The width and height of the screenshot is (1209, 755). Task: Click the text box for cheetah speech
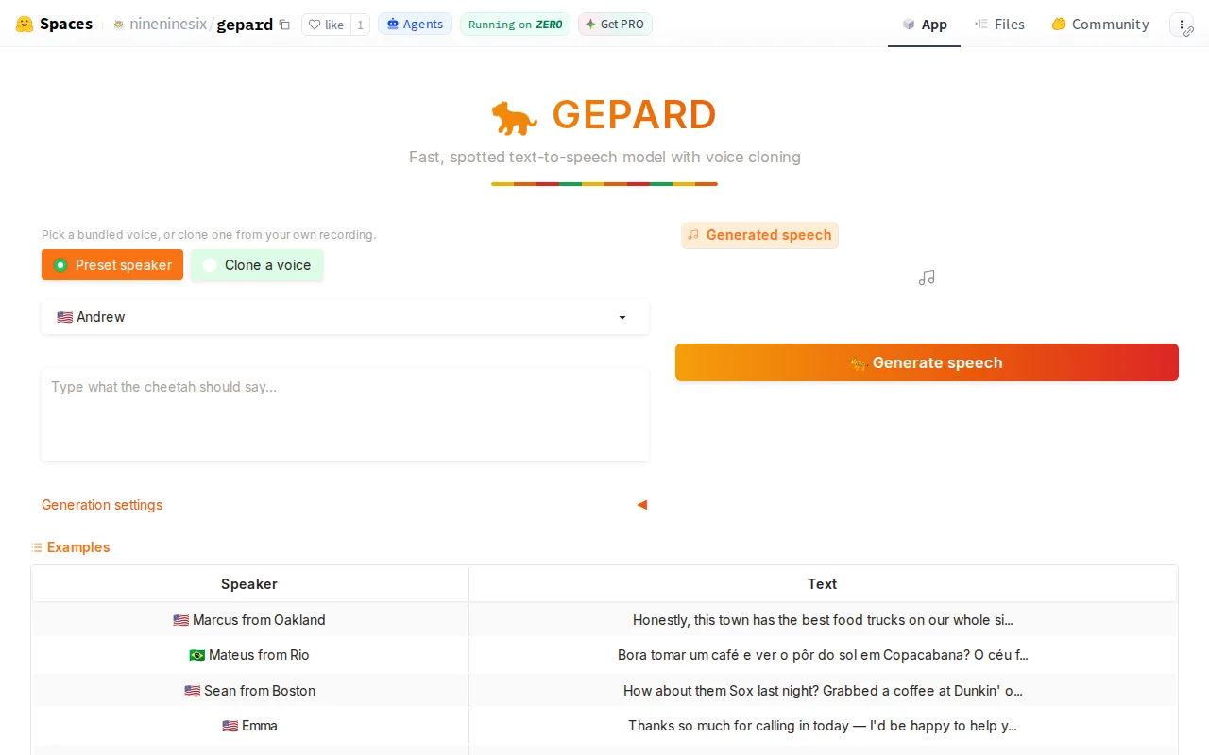click(345, 414)
